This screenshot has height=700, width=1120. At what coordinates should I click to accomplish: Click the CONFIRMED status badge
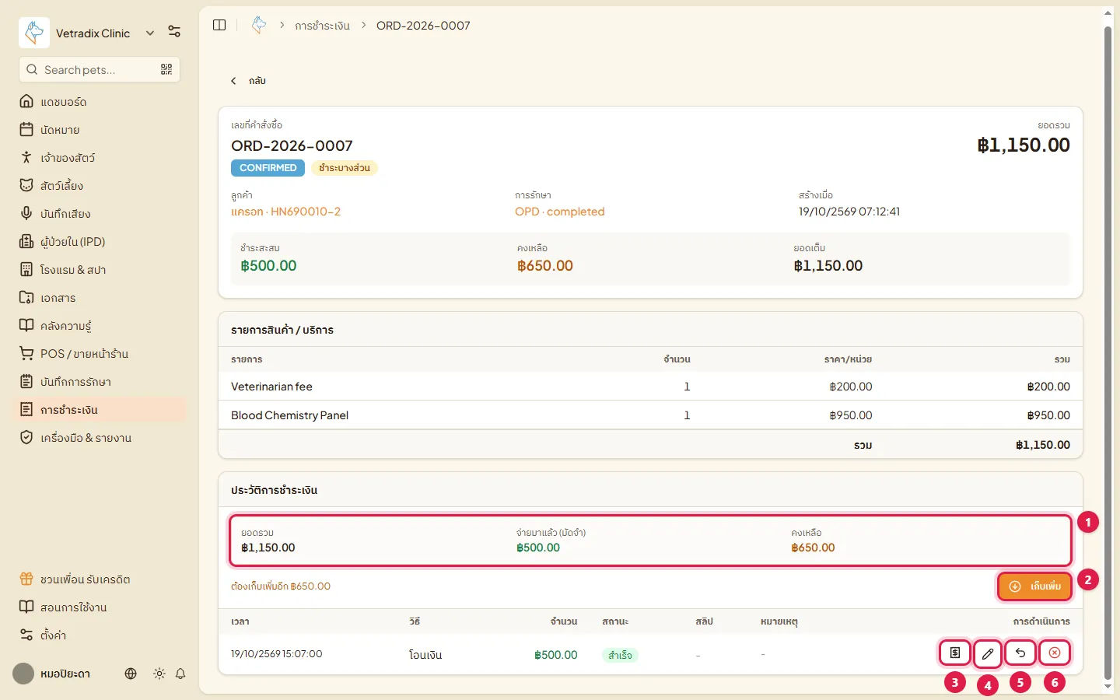(x=268, y=168)
